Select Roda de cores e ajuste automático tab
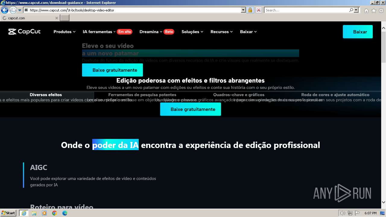 tap(335, 95)
